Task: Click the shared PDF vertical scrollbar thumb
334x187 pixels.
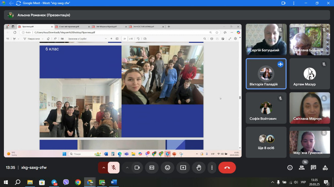Action: click(x=240, y=98)
